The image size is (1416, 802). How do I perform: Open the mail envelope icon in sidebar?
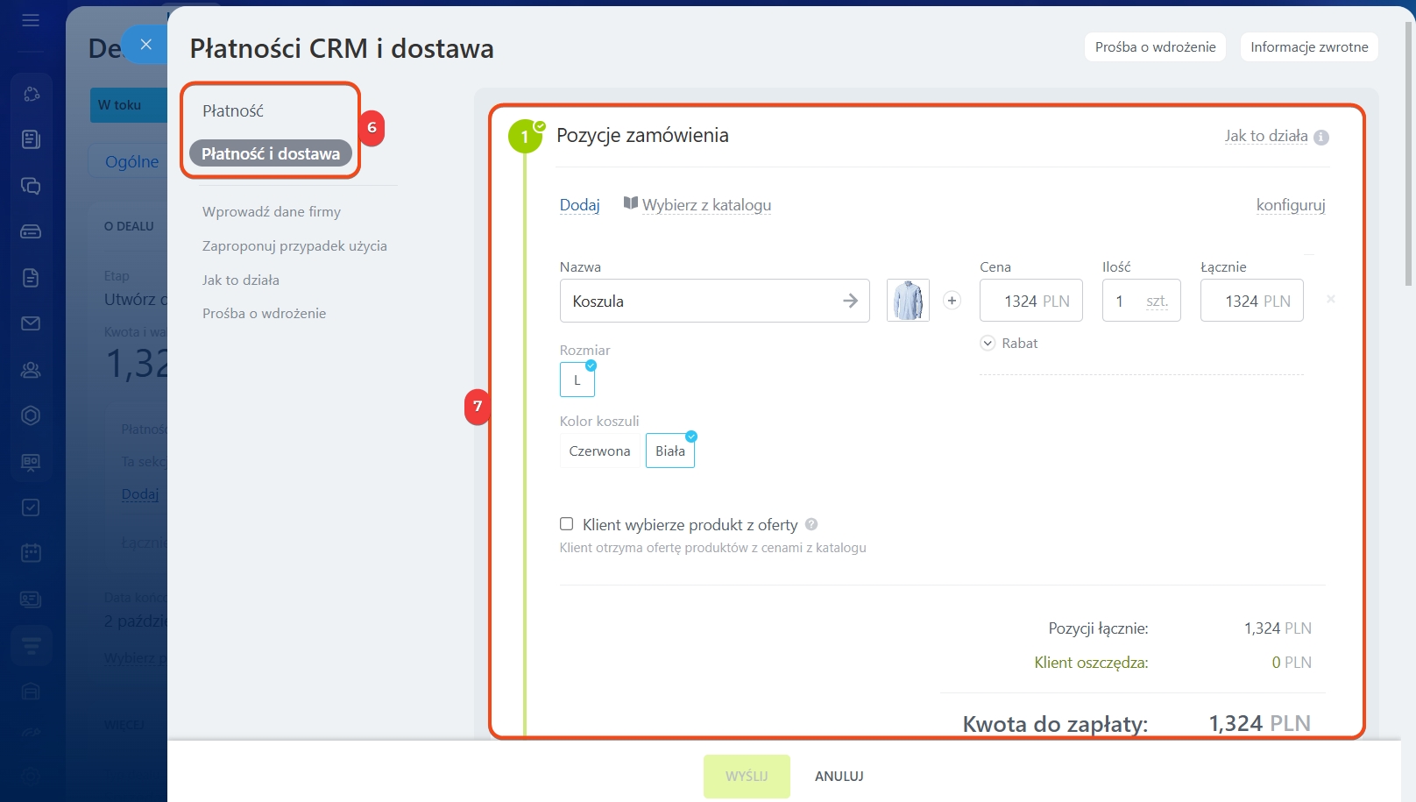(31, 323)
